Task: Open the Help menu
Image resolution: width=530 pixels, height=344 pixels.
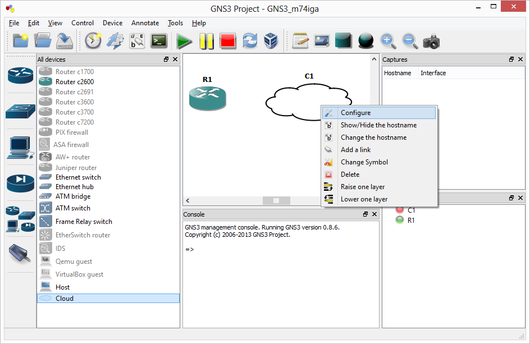Action: 199,23
